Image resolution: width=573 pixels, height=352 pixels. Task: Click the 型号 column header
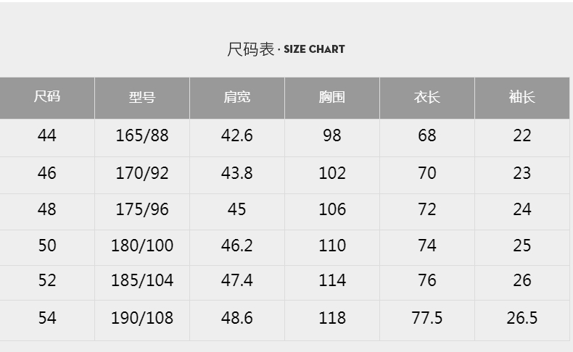[x=142, y=97]
